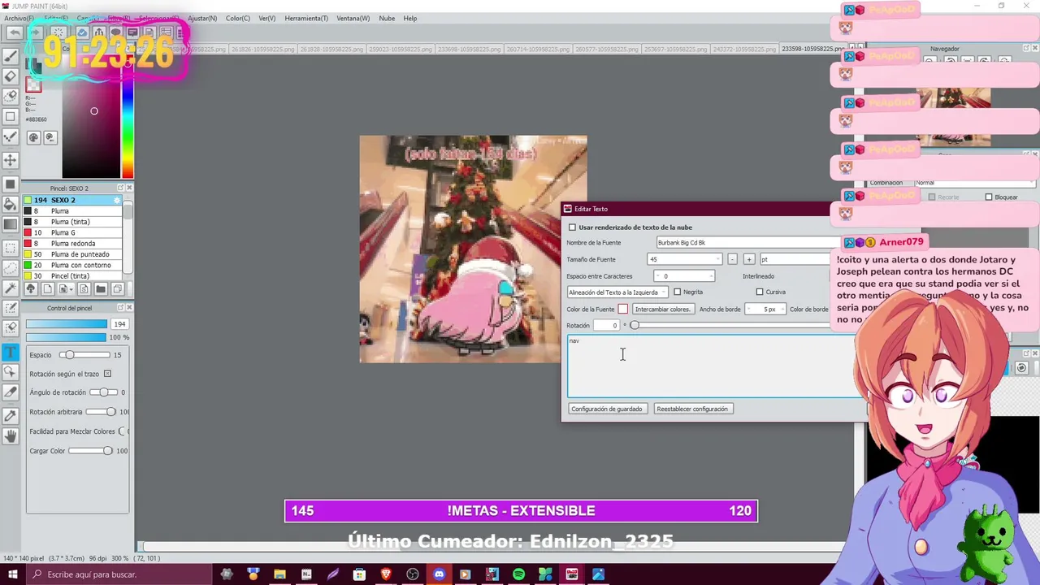Viewport: 1040px width, 585px height.
Task: Click Reestablecer configuración button
Action: click(x=692, y=409)
